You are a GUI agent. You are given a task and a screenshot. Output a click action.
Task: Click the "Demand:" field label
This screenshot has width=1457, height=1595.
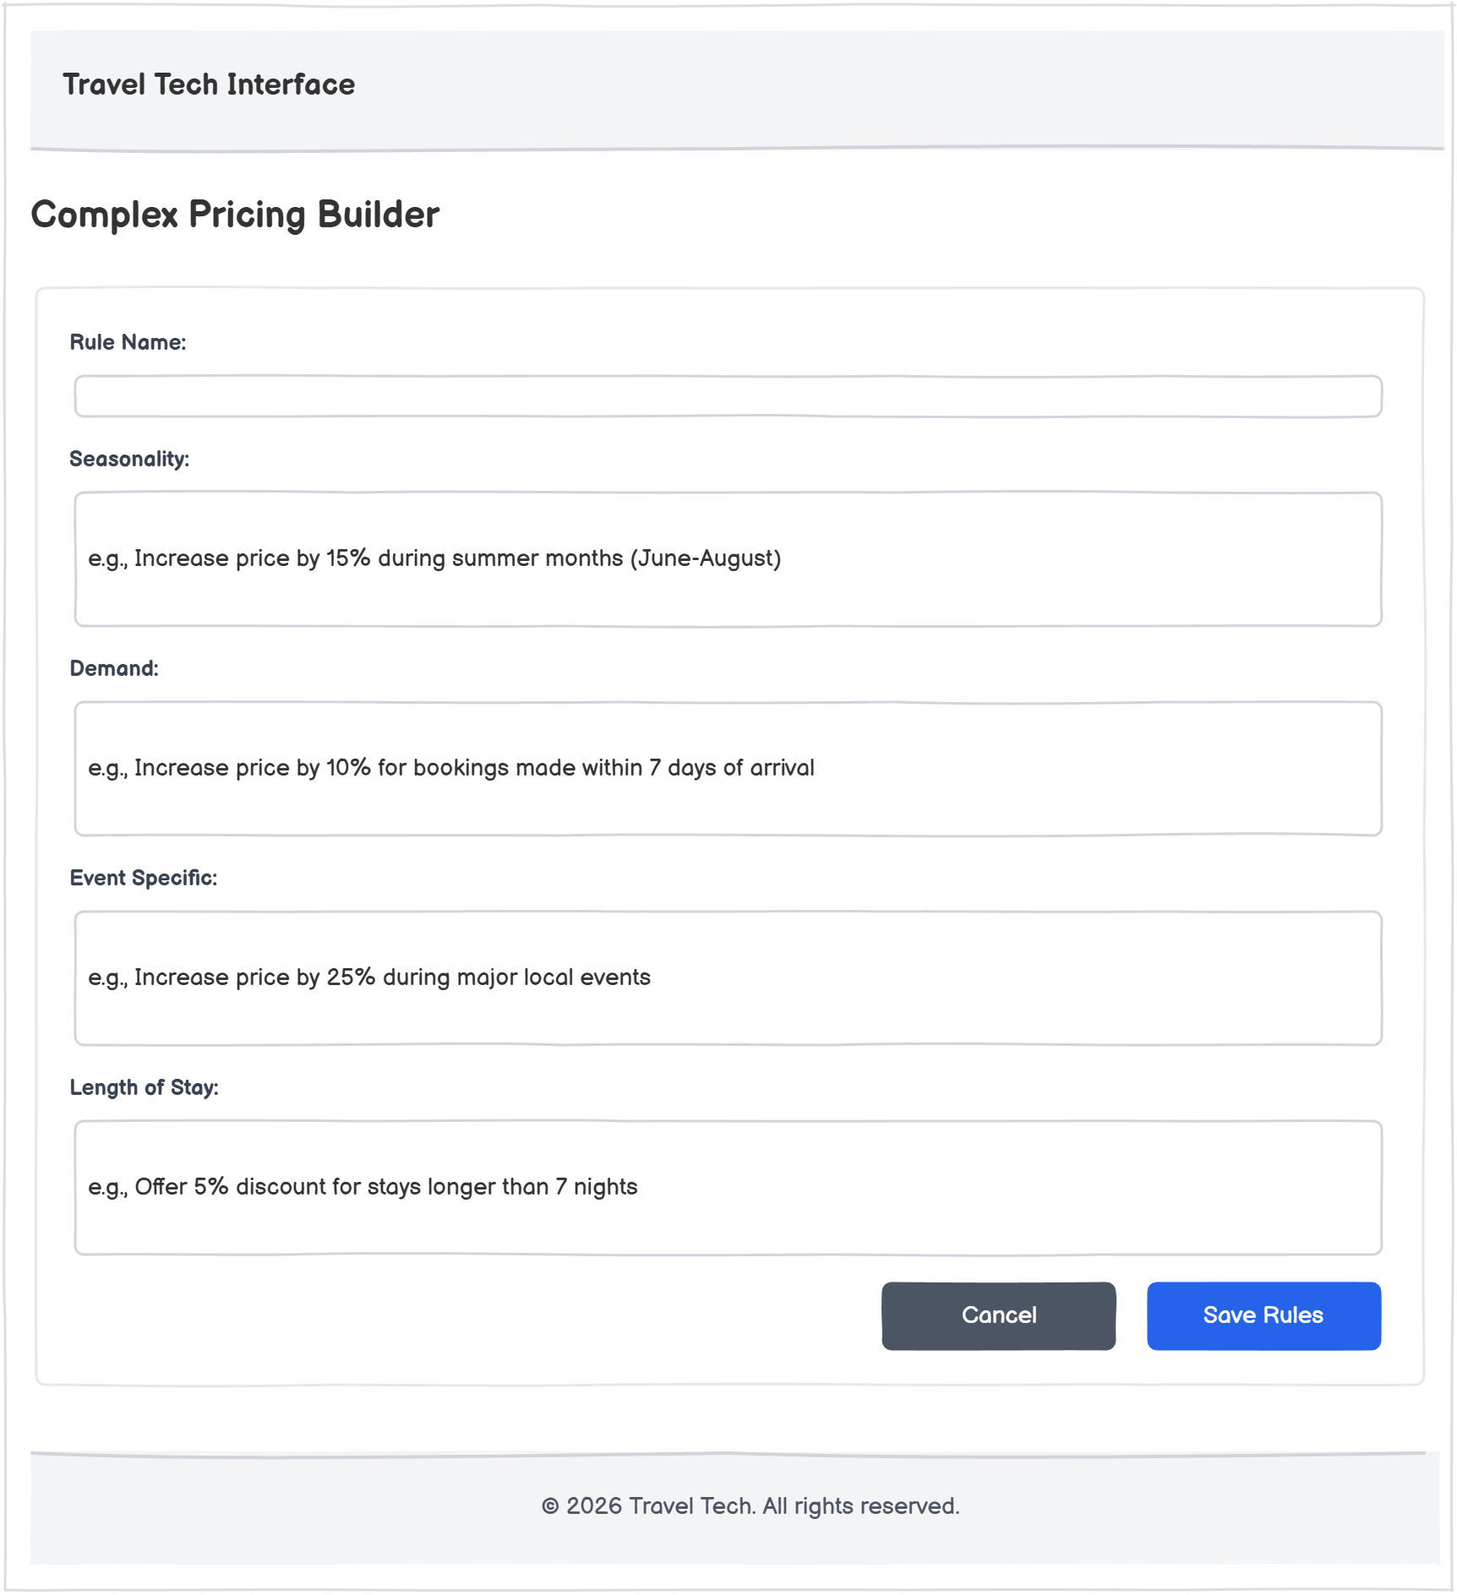[114, 668]
